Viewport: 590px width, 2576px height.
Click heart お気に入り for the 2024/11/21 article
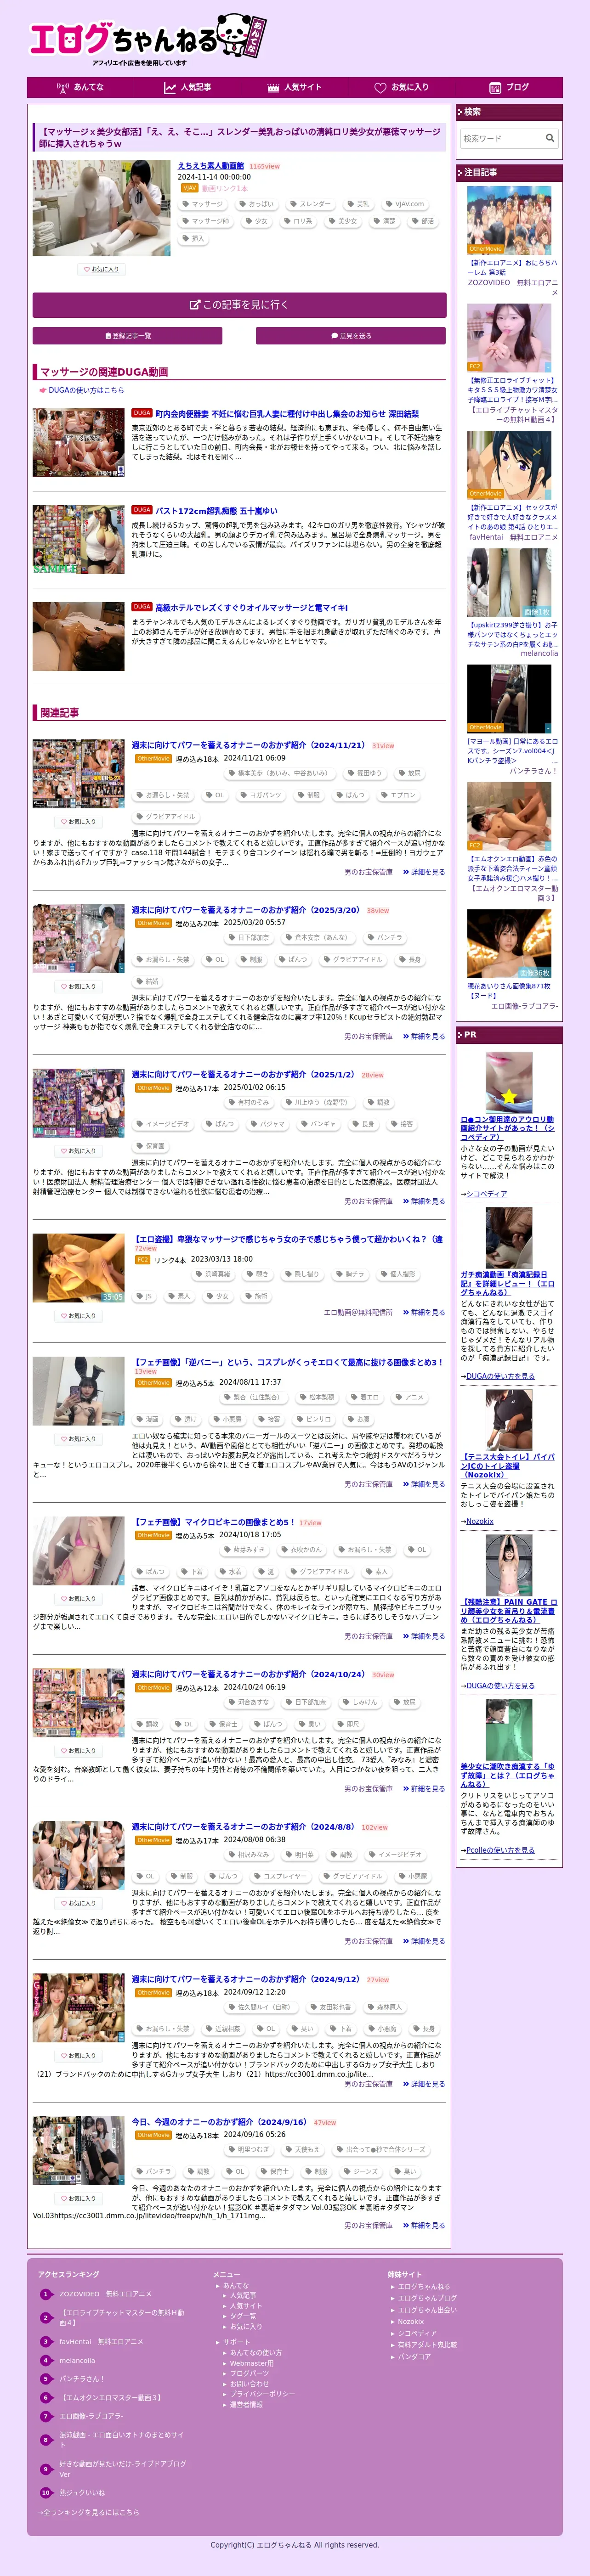coord(78,821)
